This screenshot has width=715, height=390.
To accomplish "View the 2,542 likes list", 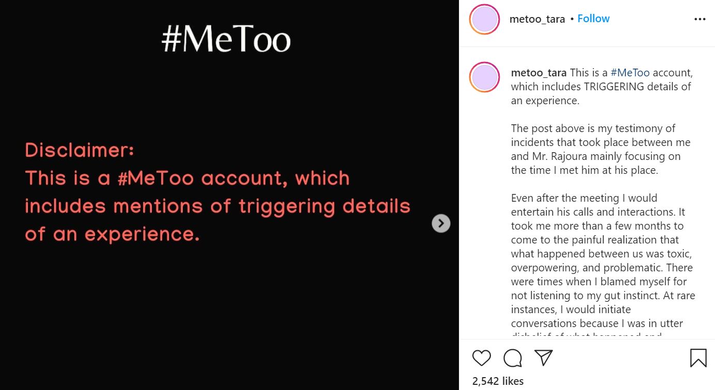I will click(x=498, y=381).
